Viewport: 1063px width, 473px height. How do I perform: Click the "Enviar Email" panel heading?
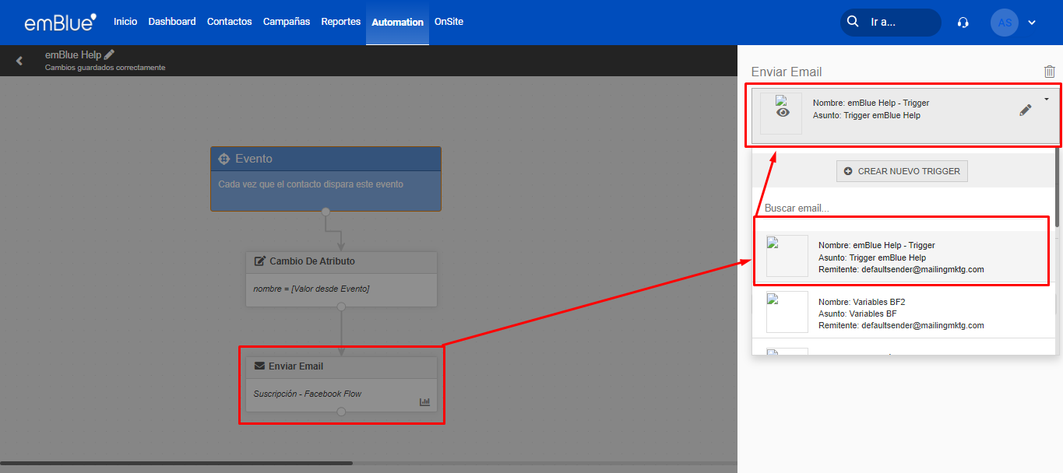click(x=787, y=72)
